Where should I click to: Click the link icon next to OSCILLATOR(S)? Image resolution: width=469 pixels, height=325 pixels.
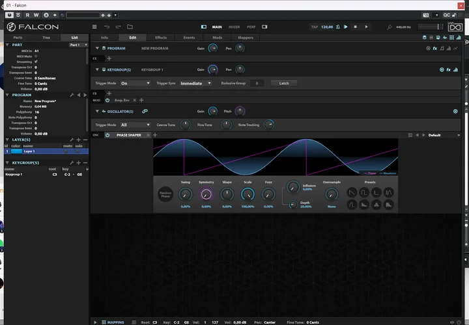[145, 111]
